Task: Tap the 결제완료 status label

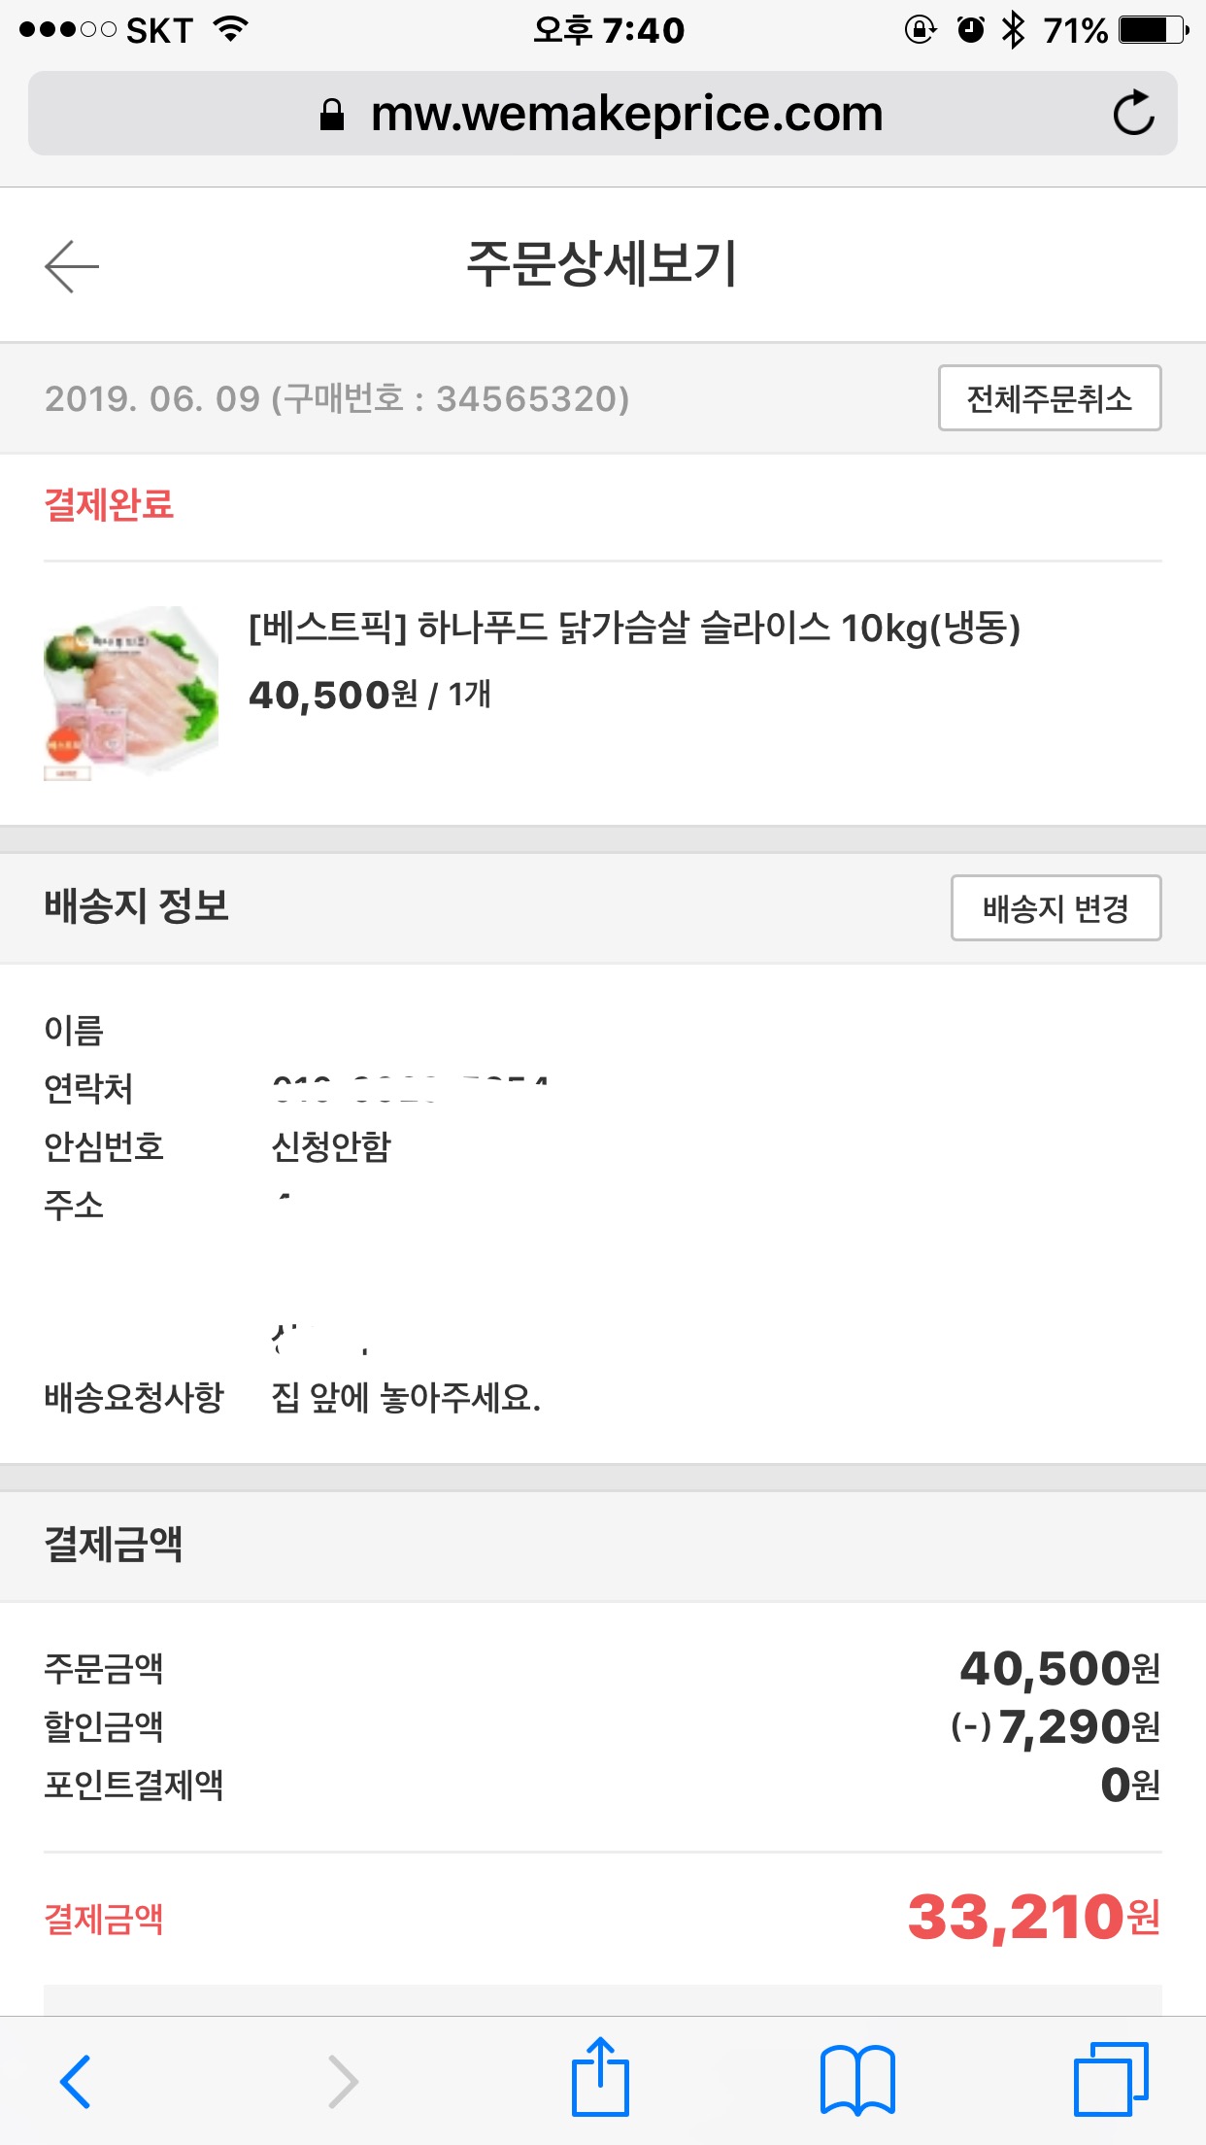Action: pyautogui.click(x=109, y=505)
